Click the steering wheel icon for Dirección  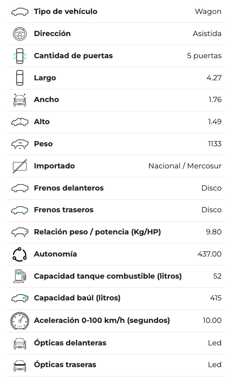click(20, 34)
